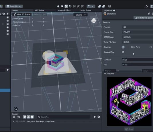
Task: Click the cloud gizmo in Scene viewport
Action: click(x=94, y=21)
